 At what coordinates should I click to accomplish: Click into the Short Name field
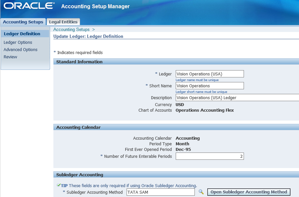click(210, 86)
